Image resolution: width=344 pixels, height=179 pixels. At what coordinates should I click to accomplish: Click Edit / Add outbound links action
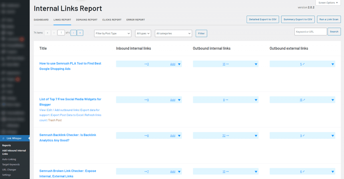(63, 110)
